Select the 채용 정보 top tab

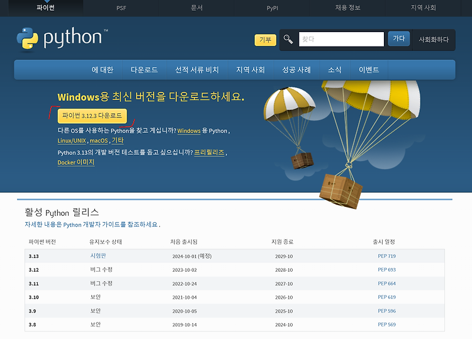click(x=347, y=8)
